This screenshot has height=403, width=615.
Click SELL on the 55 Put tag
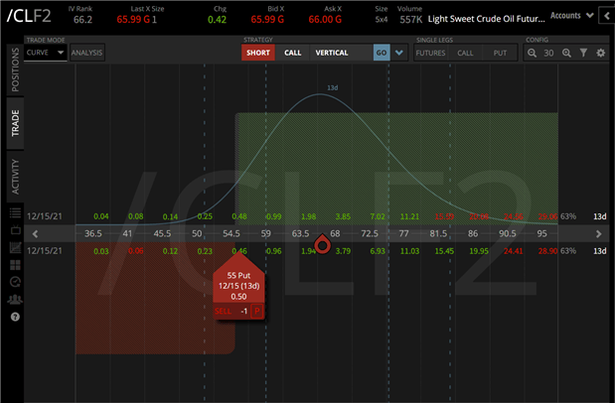223,312
